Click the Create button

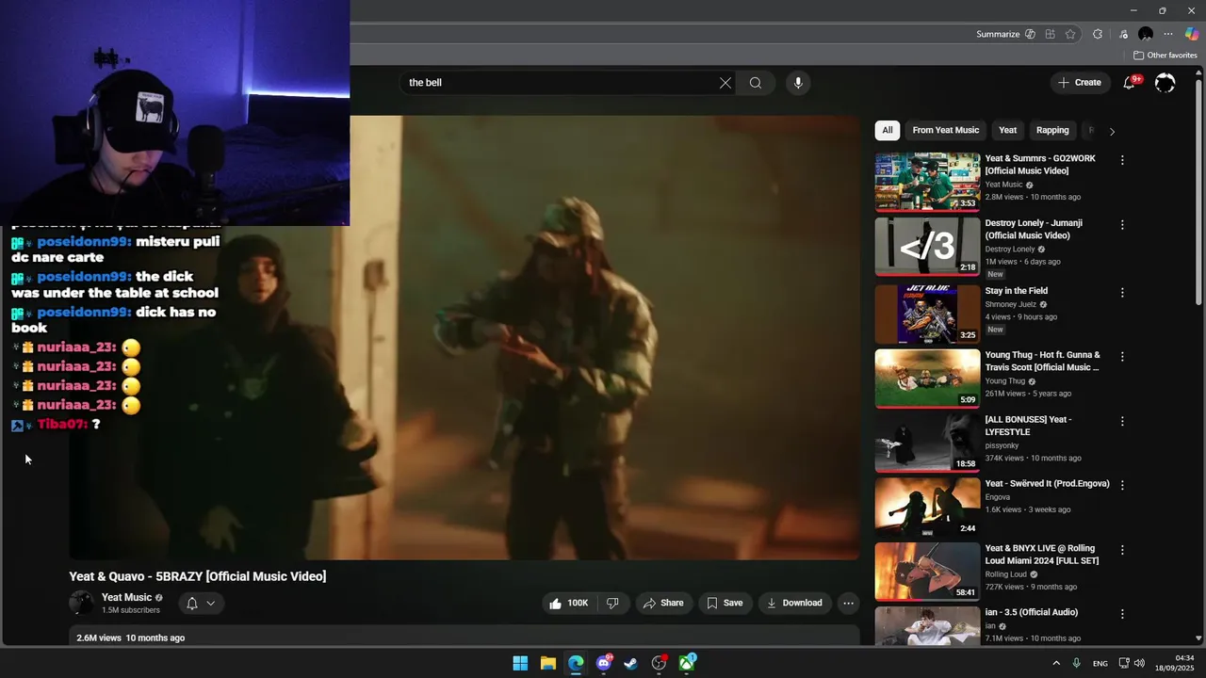tap(1080, 83)
